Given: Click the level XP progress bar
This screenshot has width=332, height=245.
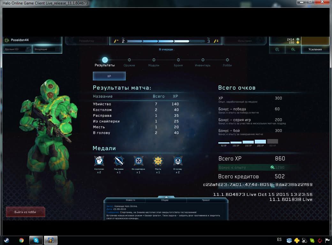Looking at the screenshot, I should (165, 41).
